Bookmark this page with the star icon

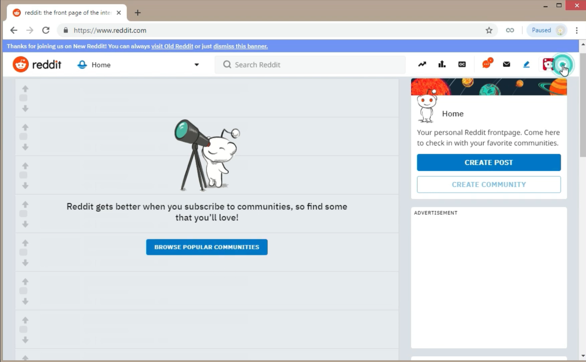(x=489, y=30)
